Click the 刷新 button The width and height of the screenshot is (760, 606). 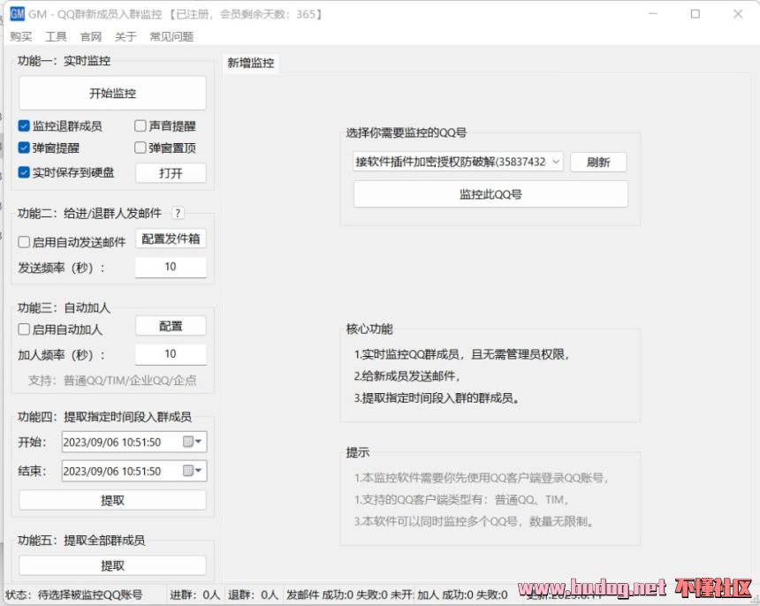(598, 163)
